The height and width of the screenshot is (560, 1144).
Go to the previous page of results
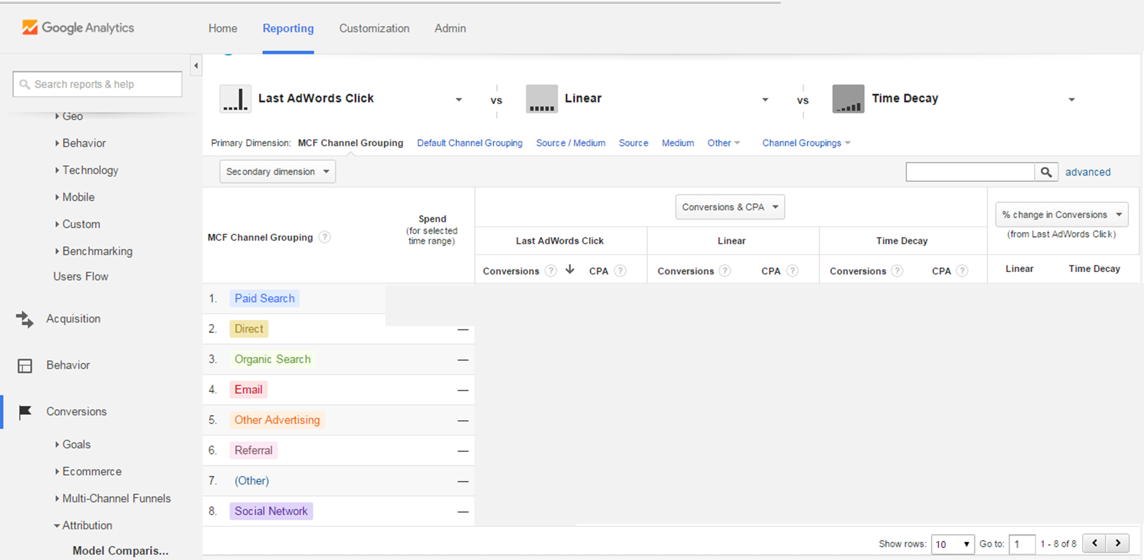pyautogui.click(x=1094, y=543)
